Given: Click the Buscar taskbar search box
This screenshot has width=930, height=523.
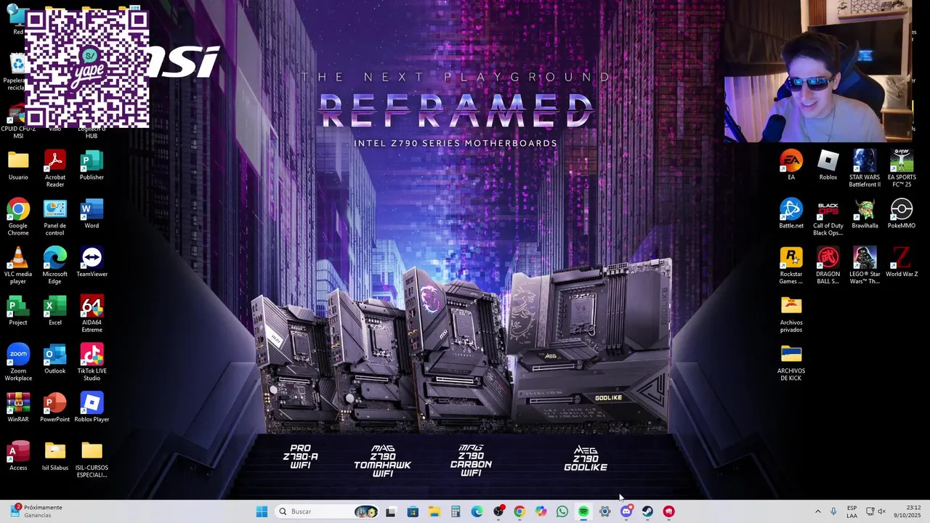Looking at the screenshot, I should click(x=328, y=511).
